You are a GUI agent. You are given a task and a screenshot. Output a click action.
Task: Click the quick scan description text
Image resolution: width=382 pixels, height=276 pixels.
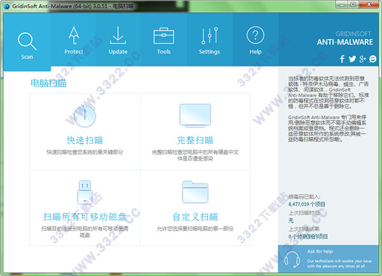pyautogui.click(x=85, y=152)
